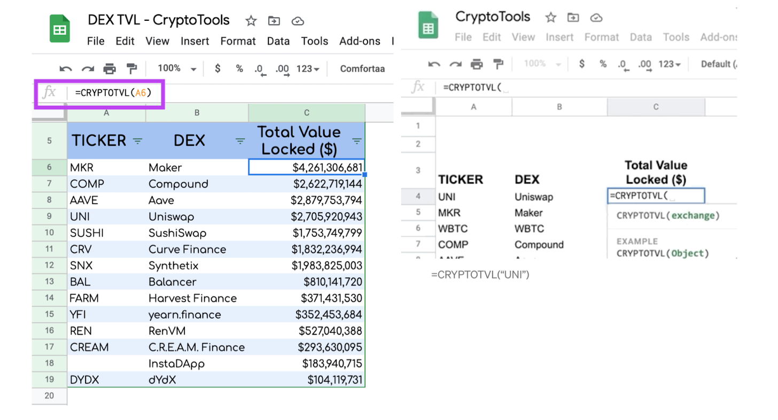The height and width of the screenshot is (420, 778).
Task: Increase decimal places in DEX TVL toolbar
Action: [282, 70]
